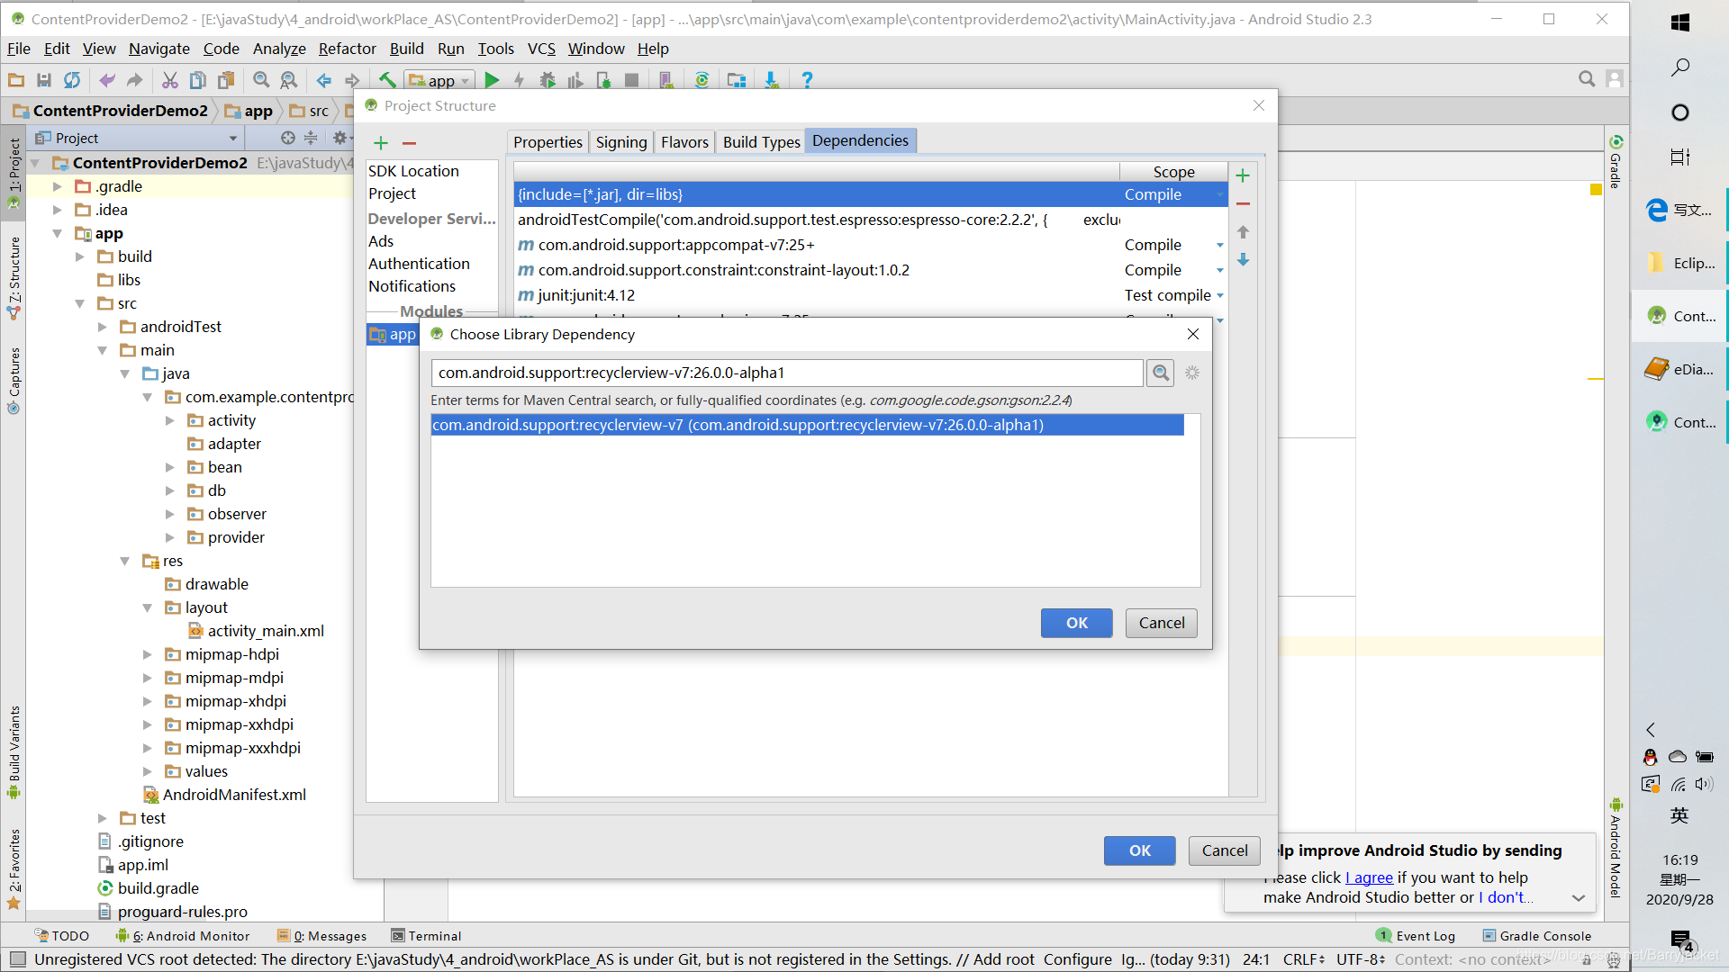Open the SDK Manager download icon
The width and height of the screenshot is (1729, 972).
click(772, 80)
